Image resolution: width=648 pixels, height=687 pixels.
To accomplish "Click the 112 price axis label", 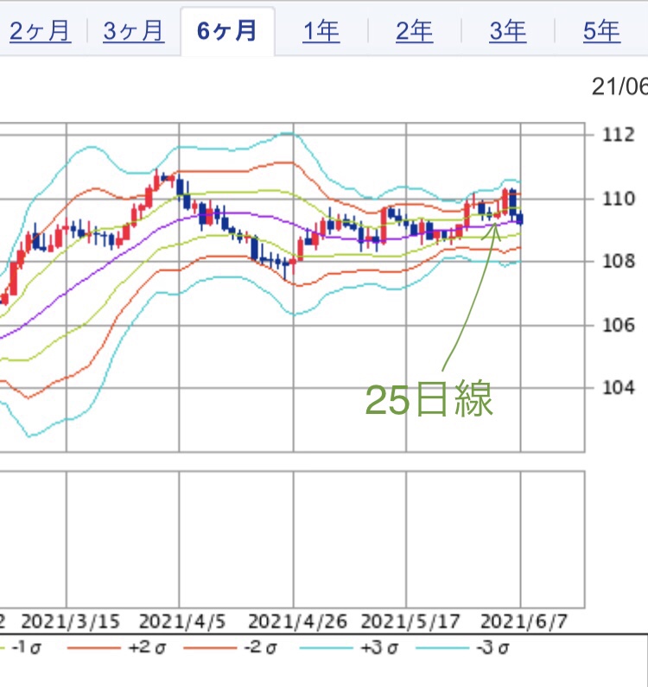I will (619, 135).
